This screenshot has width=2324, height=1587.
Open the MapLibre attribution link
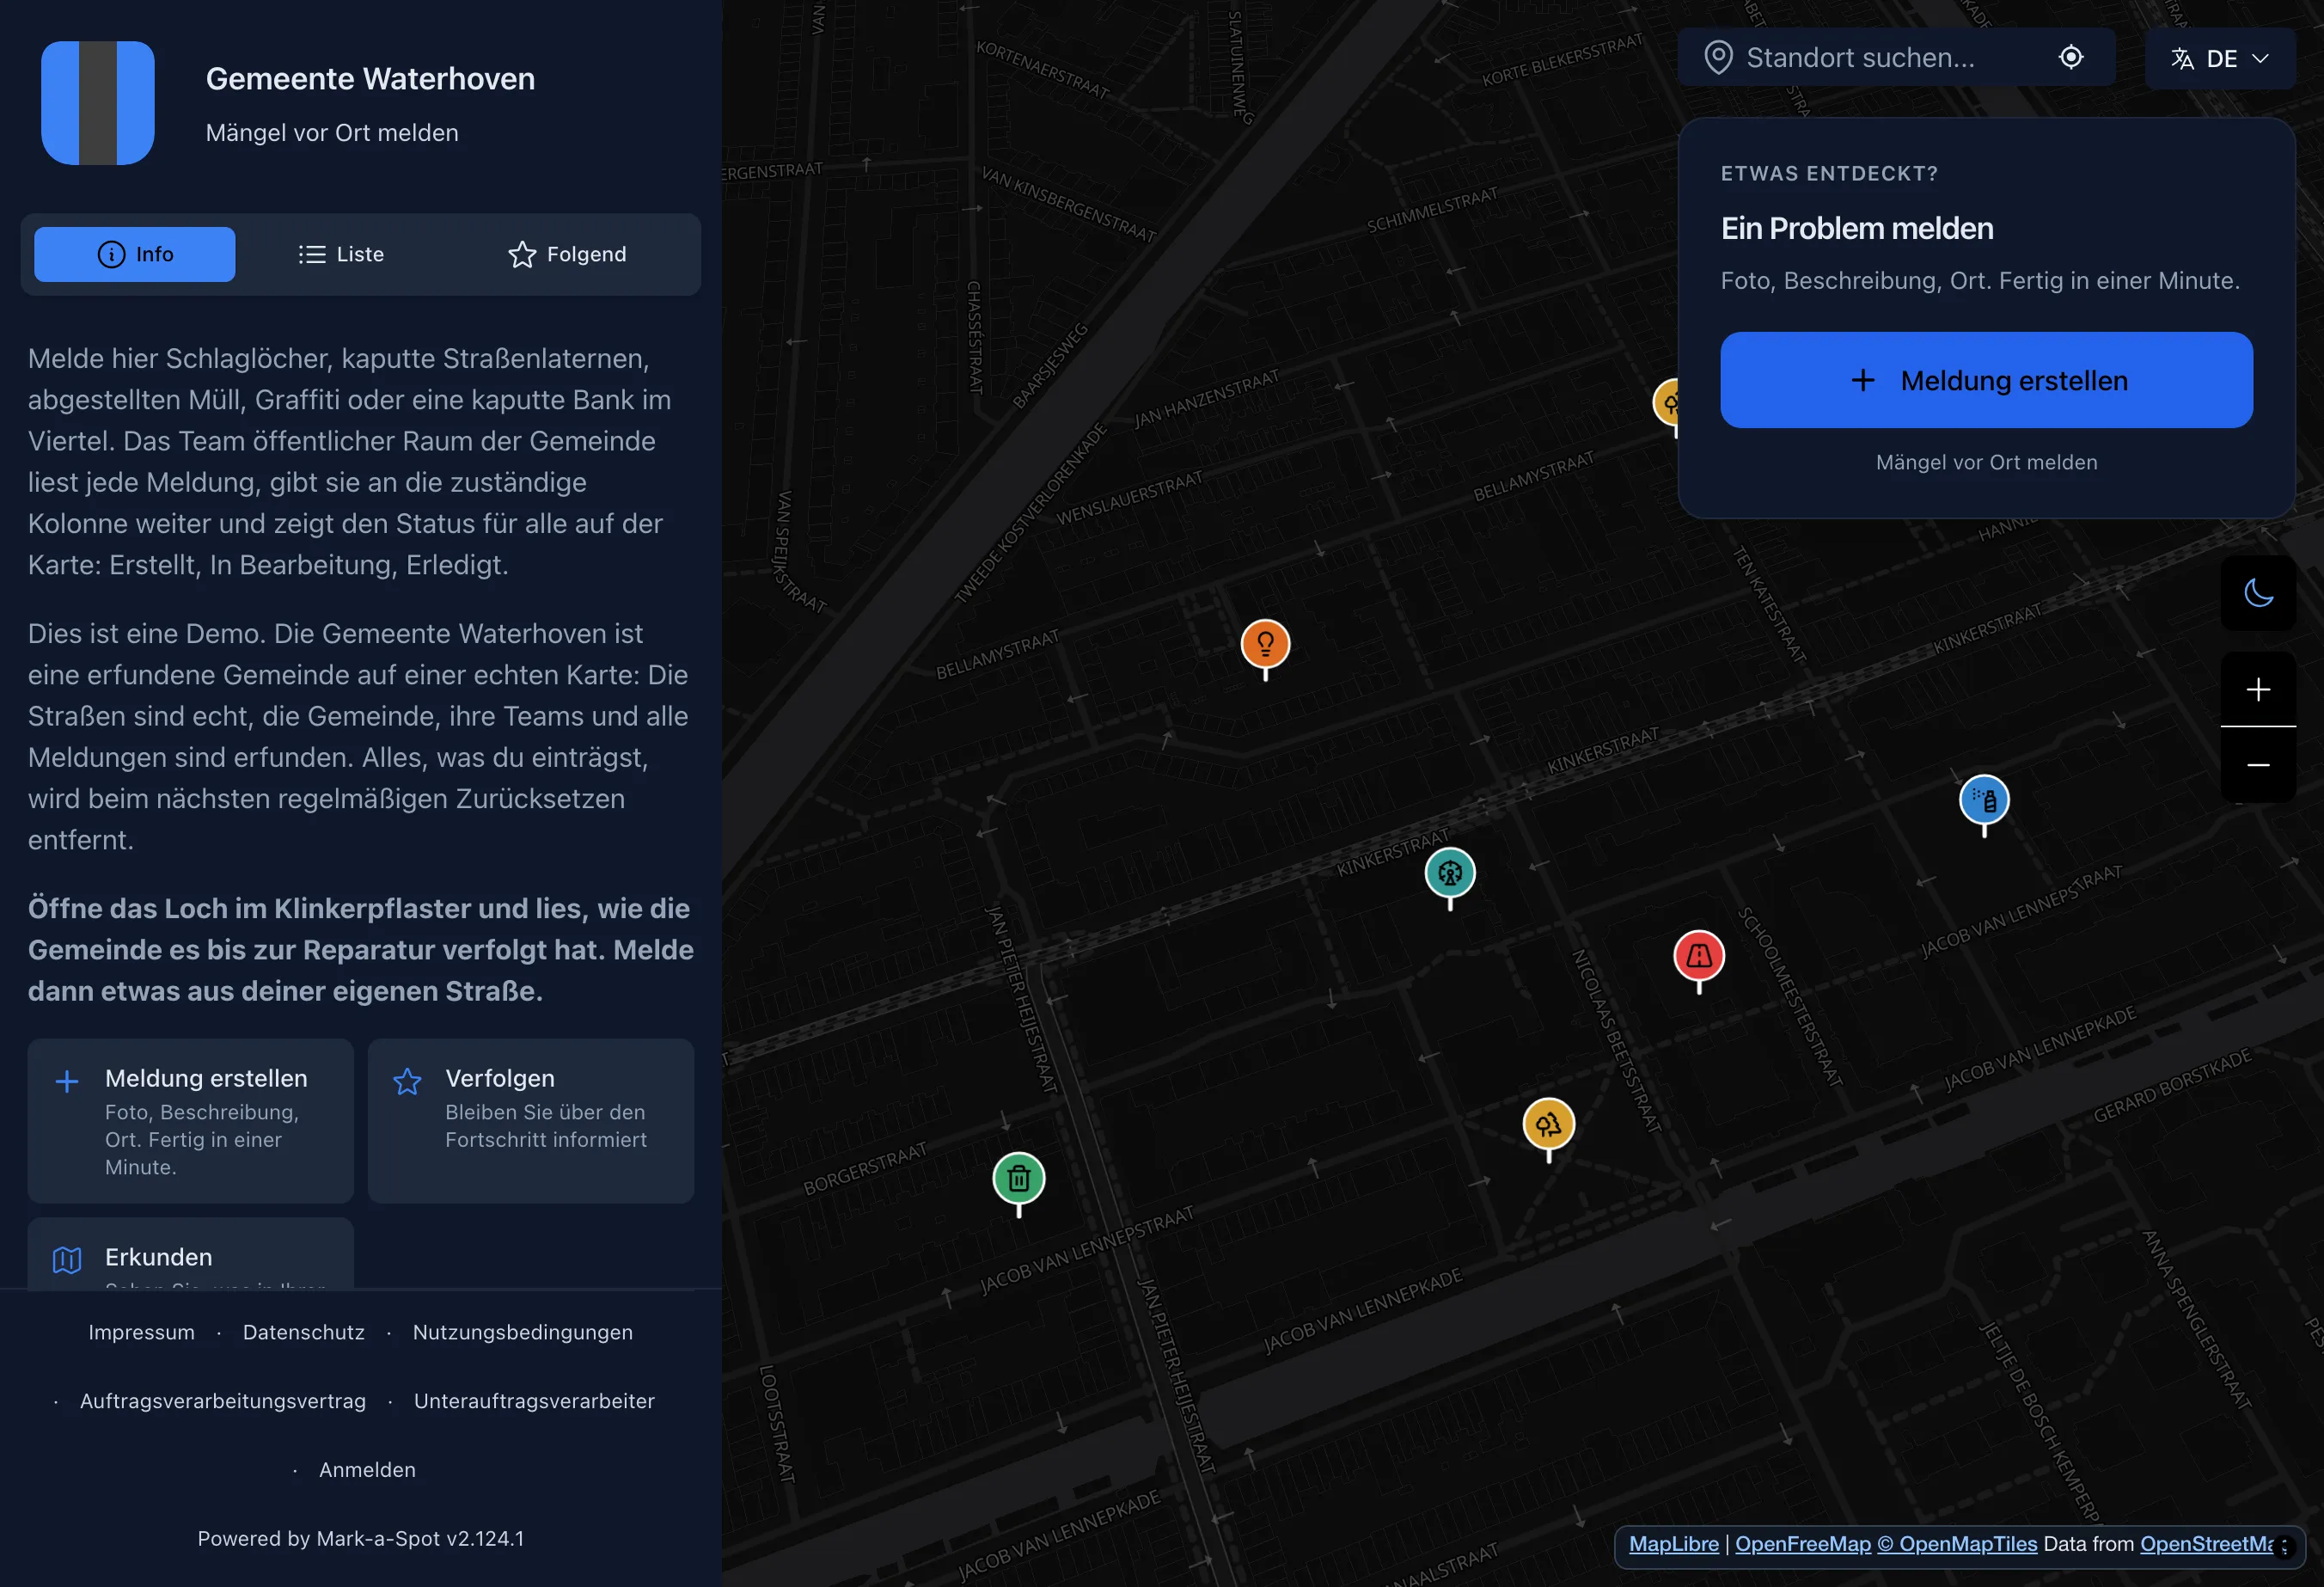[x=1673, y=1544]
